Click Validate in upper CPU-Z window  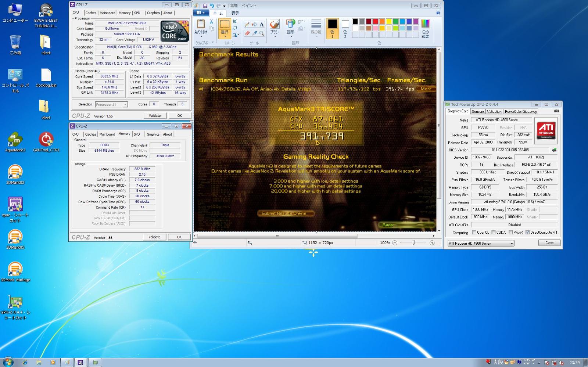click(x=155, y=115)
